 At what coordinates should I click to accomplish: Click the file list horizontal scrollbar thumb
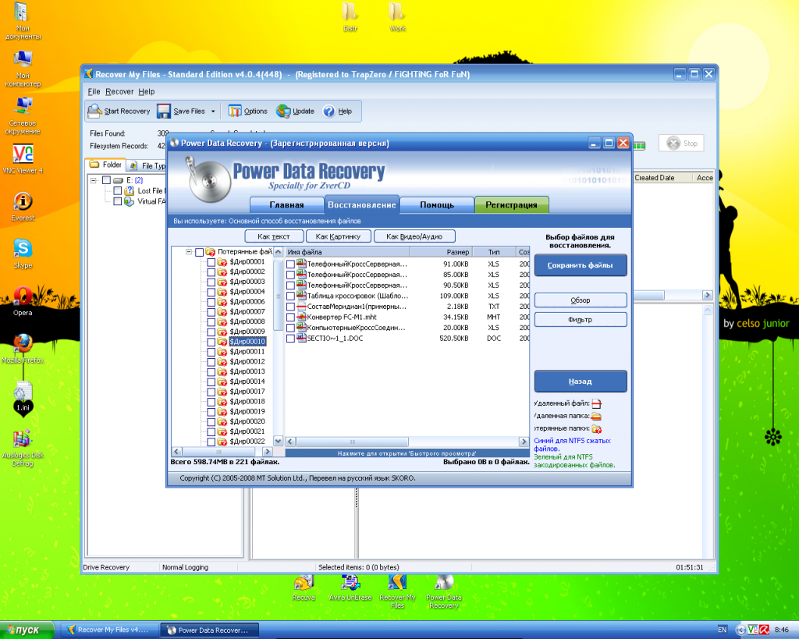coord(352,442)
